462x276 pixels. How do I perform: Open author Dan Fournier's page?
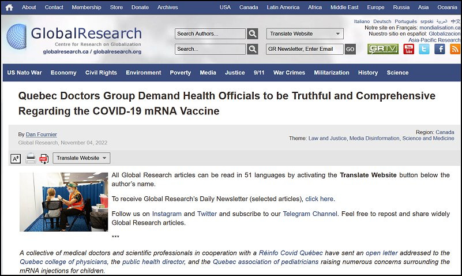42,135
